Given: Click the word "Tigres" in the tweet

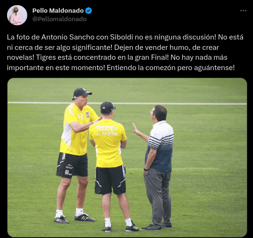Looking at the screenshot, I should coord(46,57).
